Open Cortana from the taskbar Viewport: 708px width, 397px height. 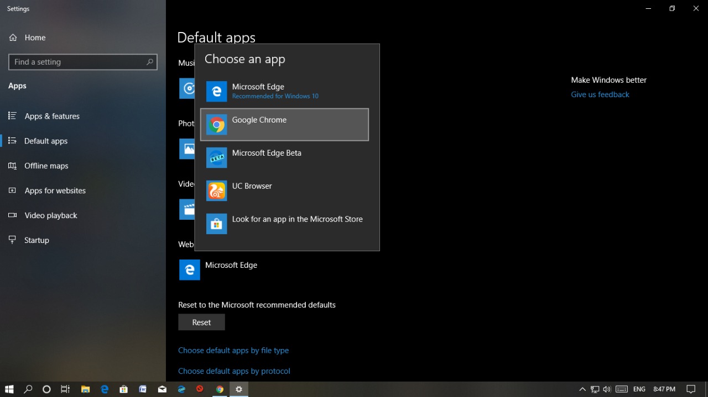click(46, 389)
